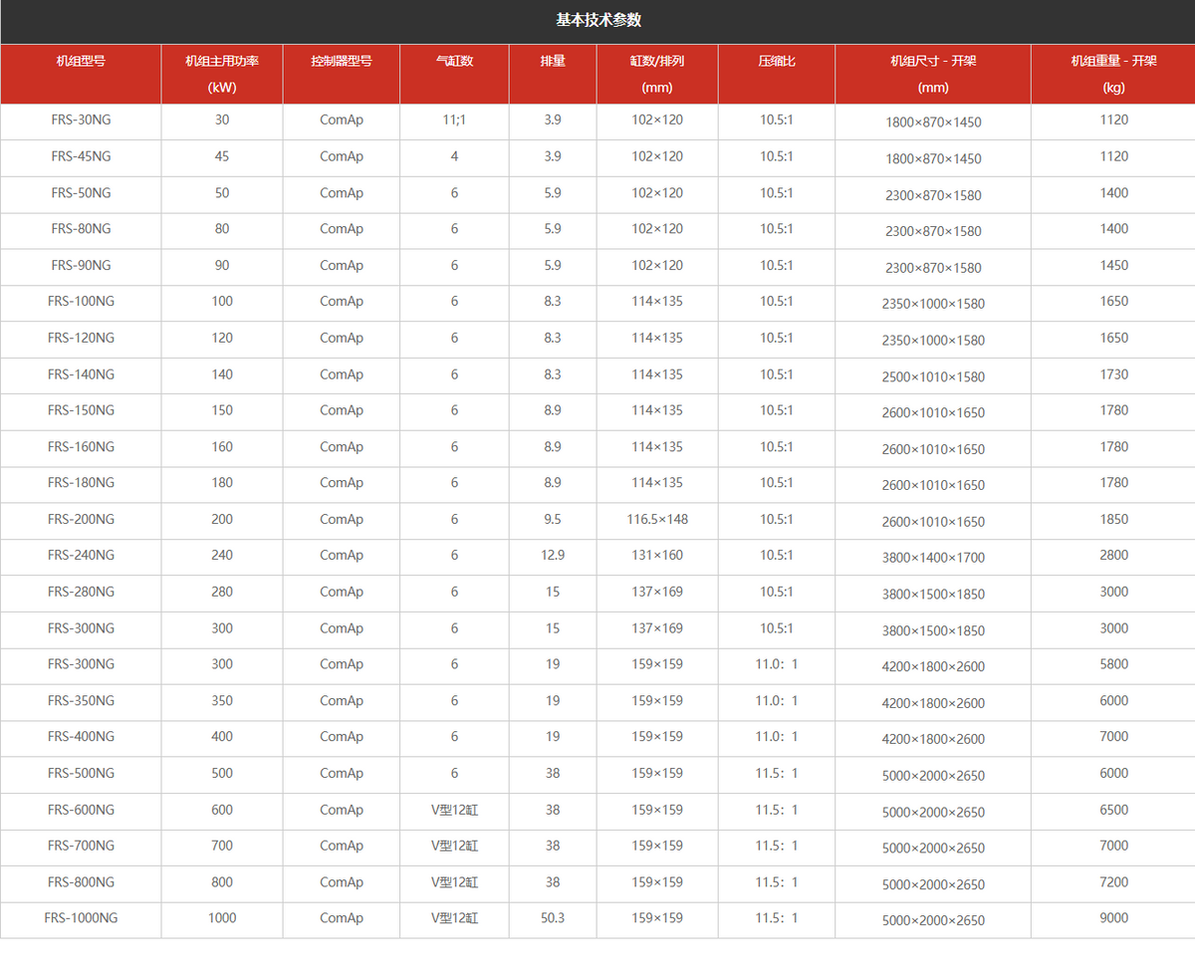1195x978 pixels.
Task: Click model name FRS-1000NG
Action: [x=81, y=918]
